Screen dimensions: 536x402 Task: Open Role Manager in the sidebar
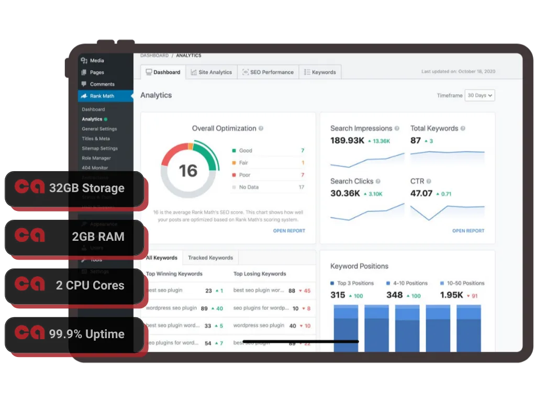[96, 158]
